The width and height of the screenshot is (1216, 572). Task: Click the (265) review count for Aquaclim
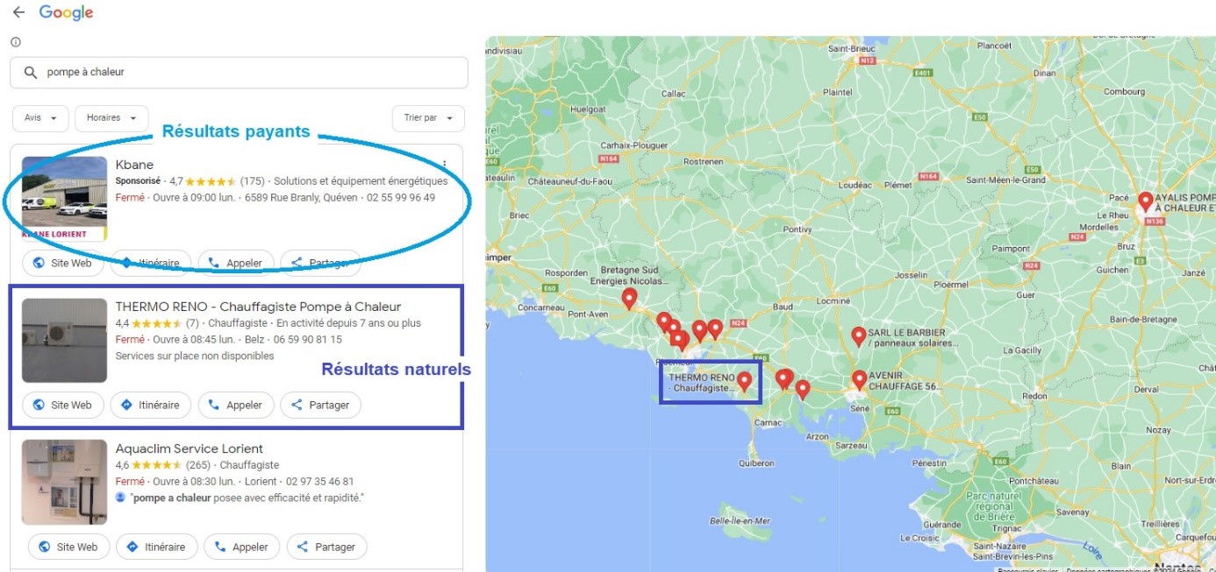(198, 465)
